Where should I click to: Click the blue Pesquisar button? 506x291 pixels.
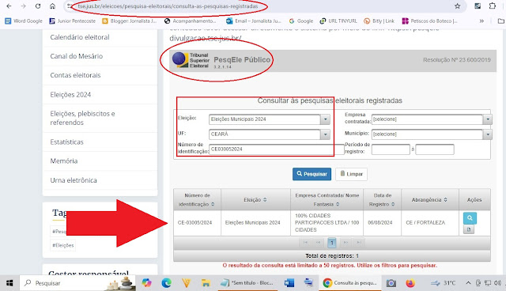[312, 174]
